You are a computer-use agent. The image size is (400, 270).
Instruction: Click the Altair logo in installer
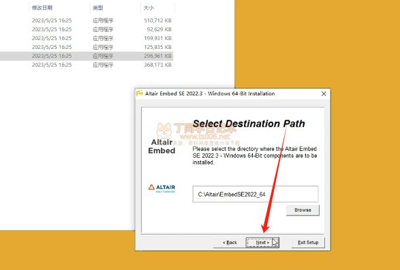pos(161,188)
